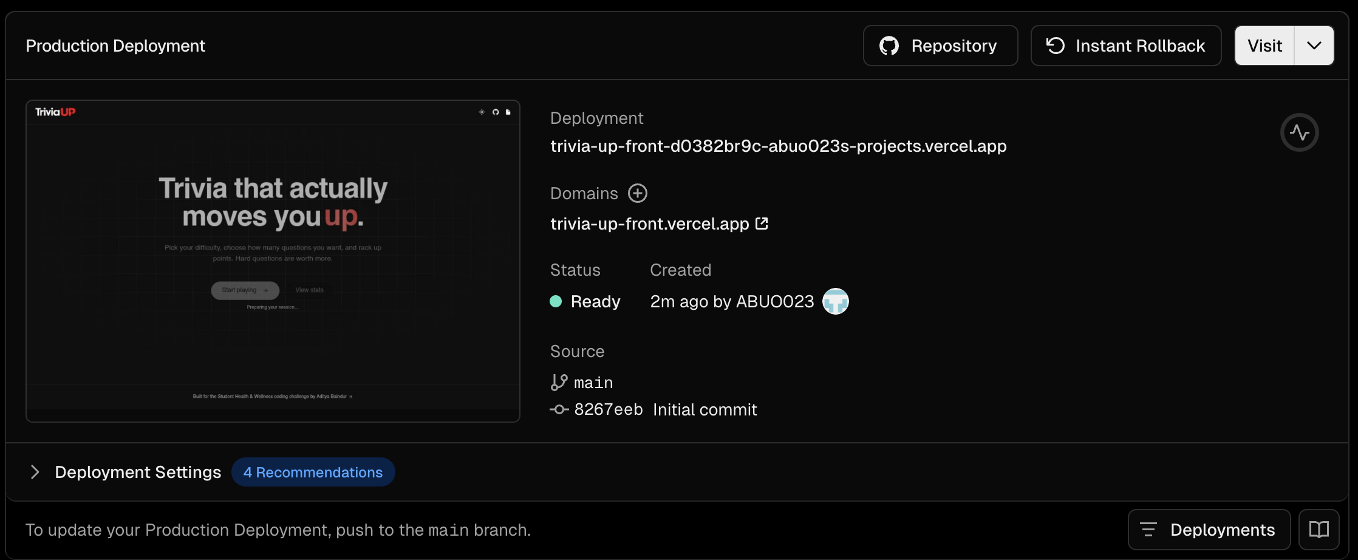Open the Initial commit message link
The height and width of the screenshot is (560, 1358).
click(705, 410)
